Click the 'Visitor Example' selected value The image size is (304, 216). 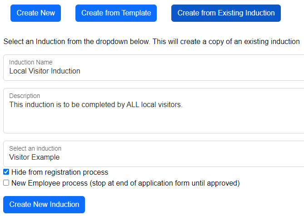[x=35, y=157]
